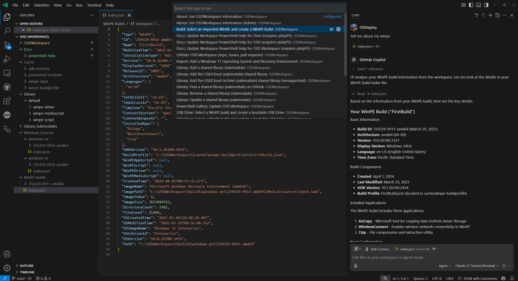Viewport: 518px width, 281px height.
Task: Open the Help menu
Action: pyautogui.click(x=110, y=5)
